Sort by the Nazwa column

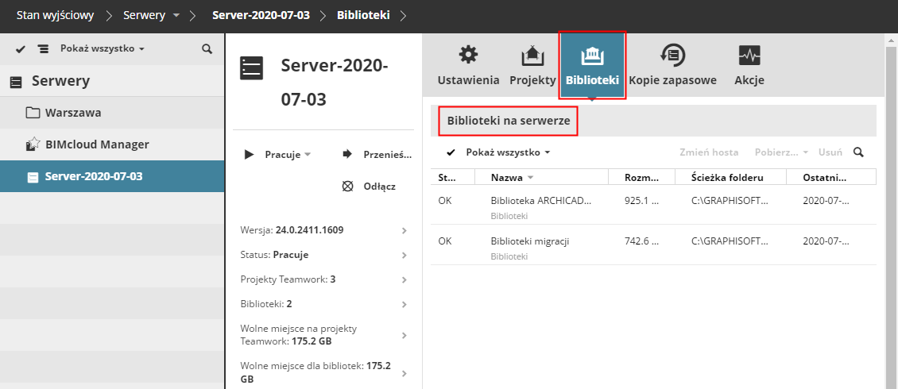click(x=541, y=177)
